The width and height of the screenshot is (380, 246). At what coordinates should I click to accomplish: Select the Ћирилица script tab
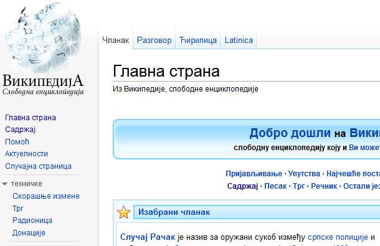tap(198, 40)
